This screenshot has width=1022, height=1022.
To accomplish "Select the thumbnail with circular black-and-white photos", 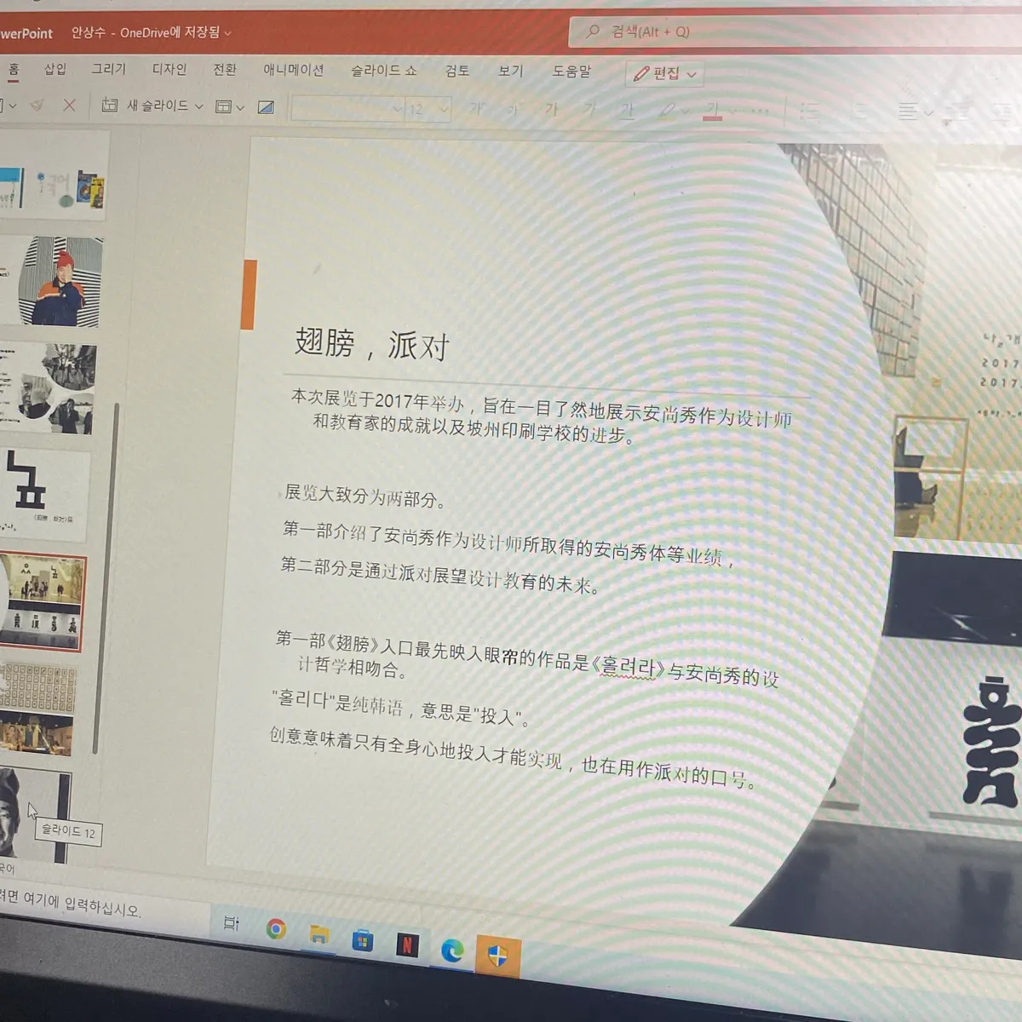I will click(49, 389).
